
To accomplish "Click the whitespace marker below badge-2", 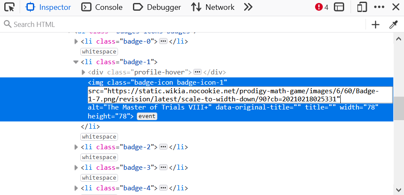I will coord(99,157).
